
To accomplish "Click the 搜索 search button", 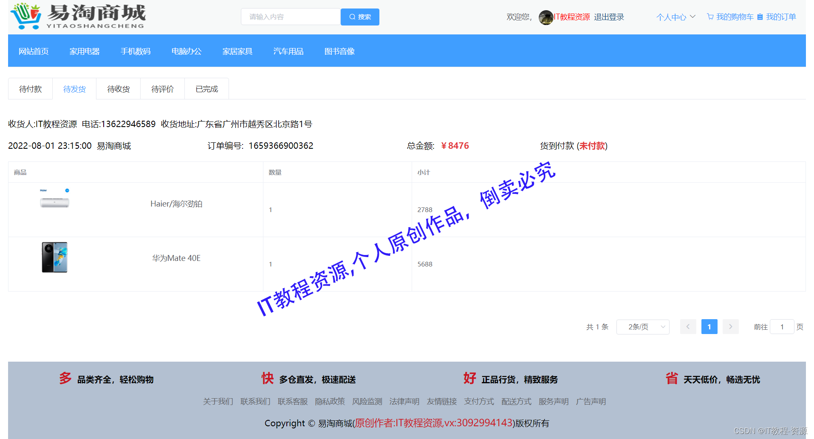I will 360,17.
